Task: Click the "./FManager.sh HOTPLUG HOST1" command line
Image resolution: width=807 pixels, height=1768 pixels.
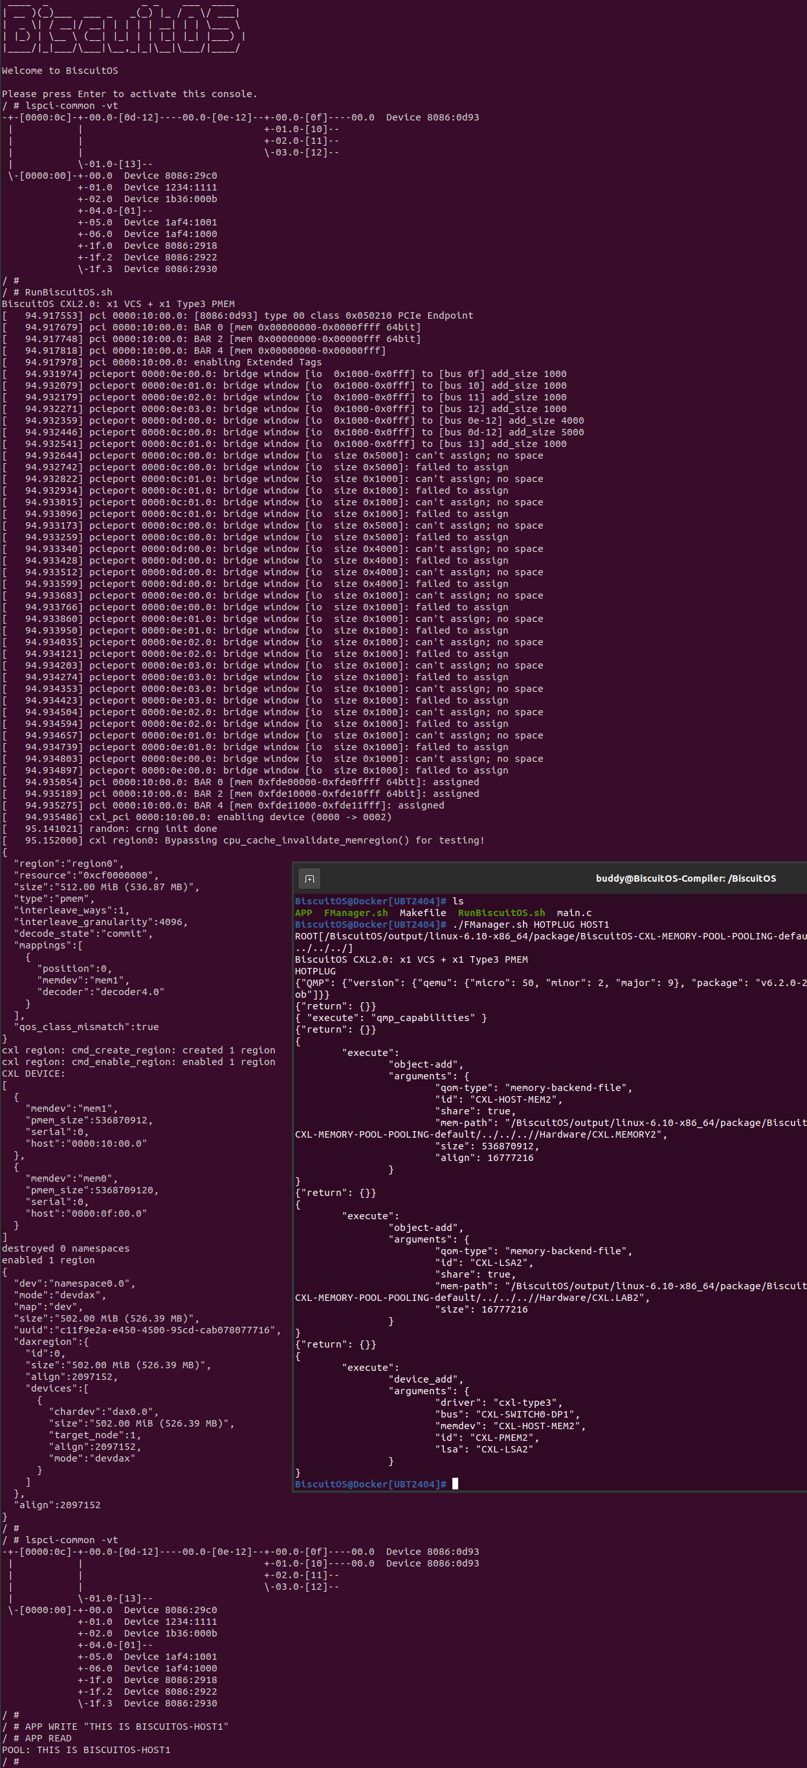Action: (531, 924)
